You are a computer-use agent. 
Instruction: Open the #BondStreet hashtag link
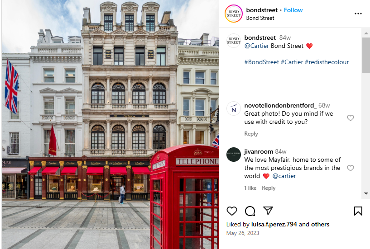coord(262,62)
